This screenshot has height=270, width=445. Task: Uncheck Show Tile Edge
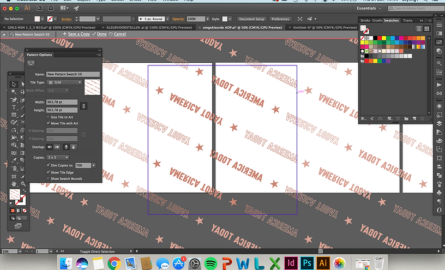pos(48,172)
